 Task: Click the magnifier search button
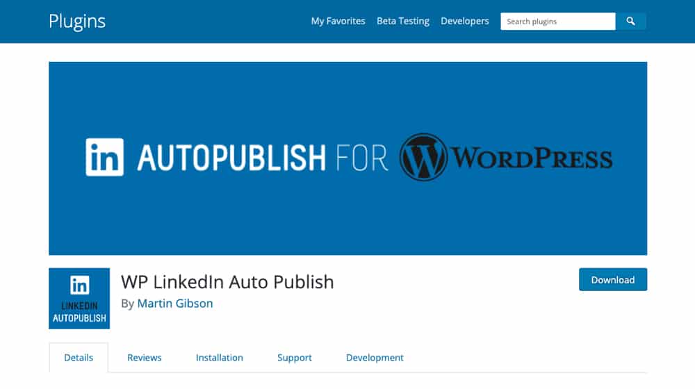pos(631,22)
